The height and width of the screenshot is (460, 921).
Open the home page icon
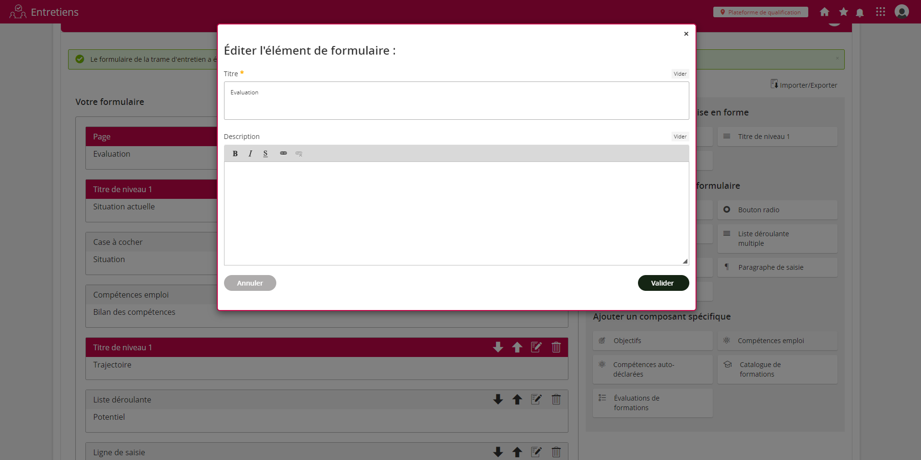pos(824,12)
